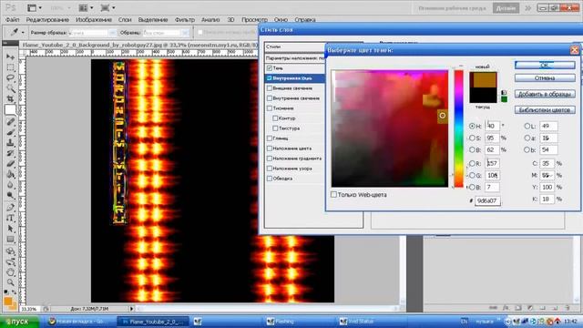Select the Healing Brush tool
Viewport: 583px width, 328px height.
(10, 121)
